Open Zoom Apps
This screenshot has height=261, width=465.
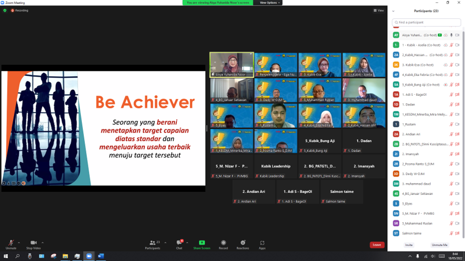tap(262, 245)
